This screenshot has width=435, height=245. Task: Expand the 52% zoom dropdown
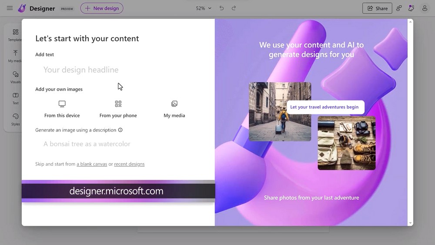204,8
